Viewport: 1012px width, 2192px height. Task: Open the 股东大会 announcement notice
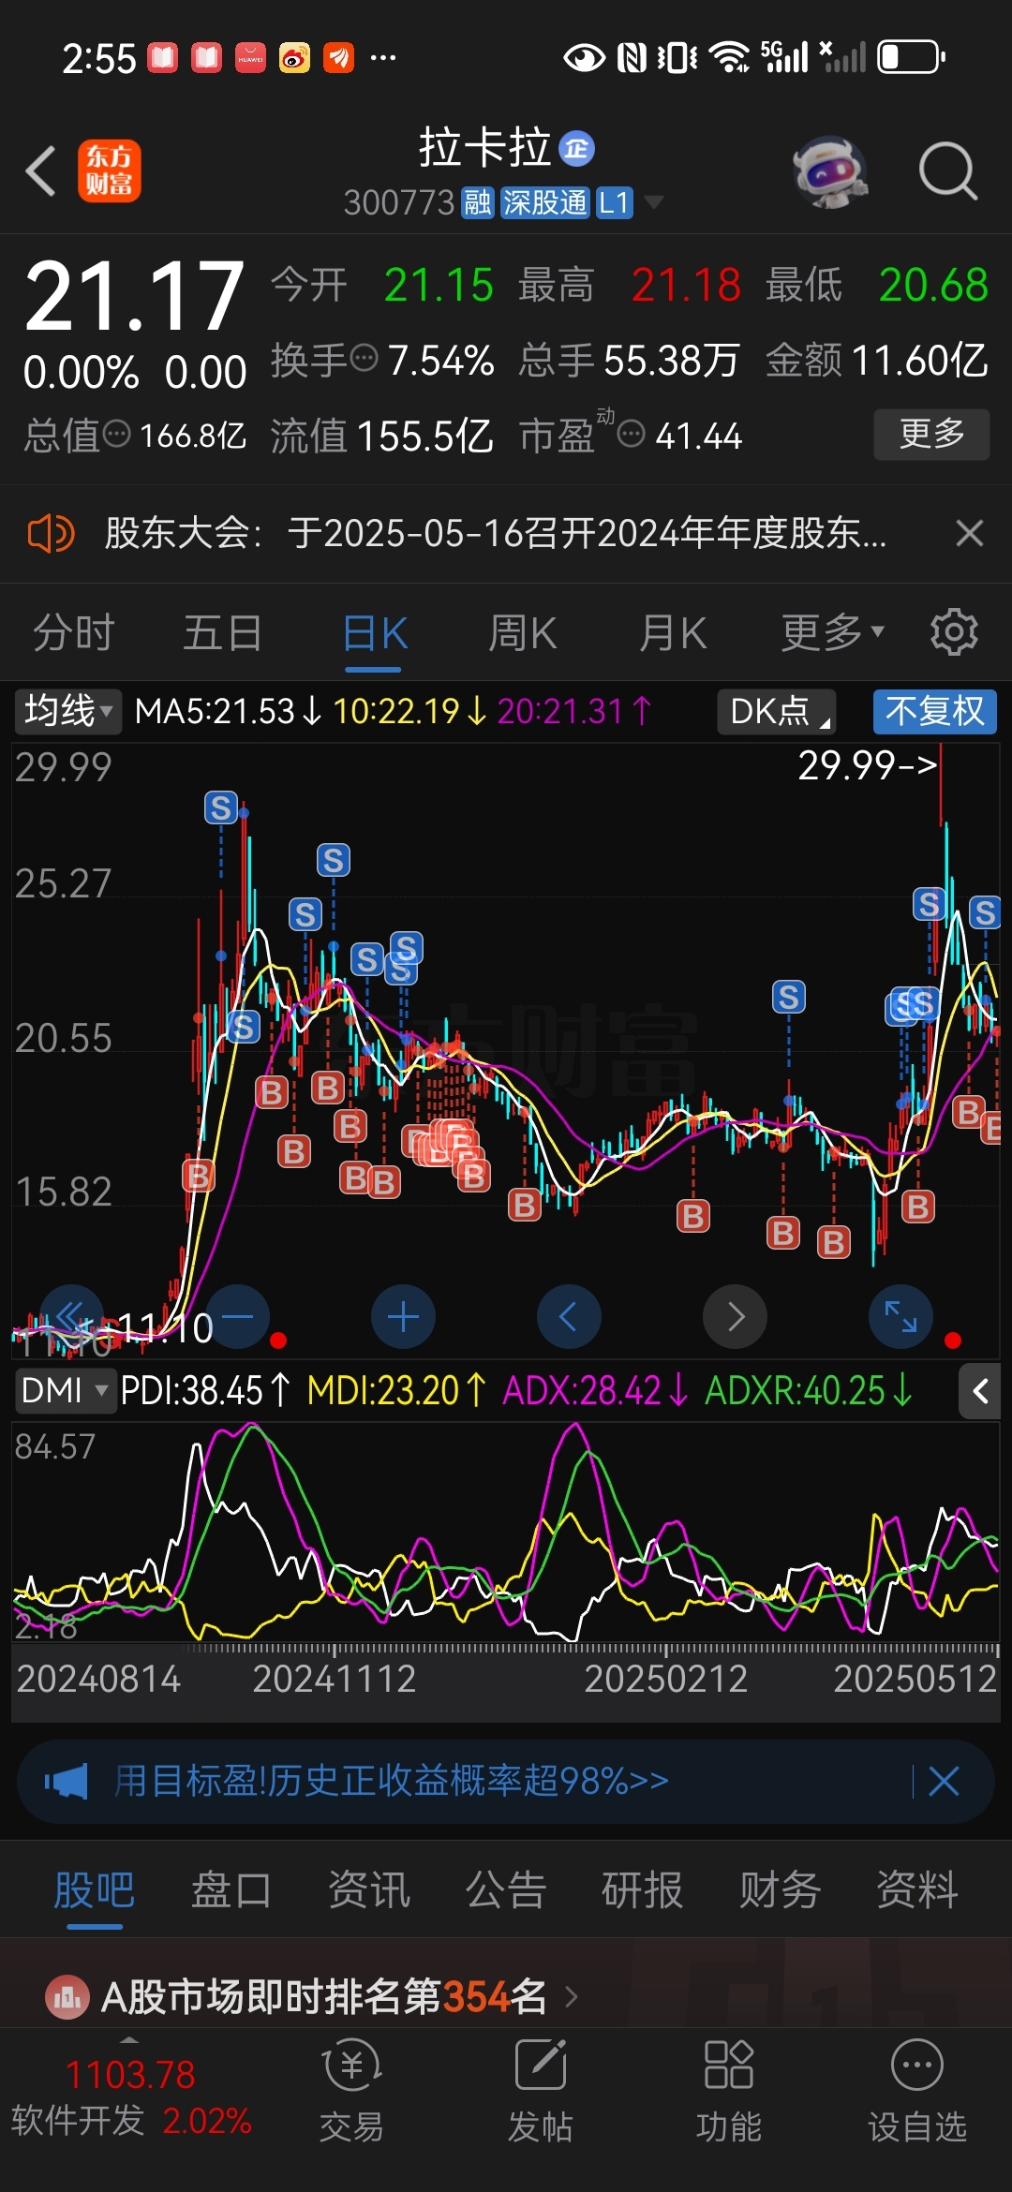pyautogui.click(x=495, y=533)
